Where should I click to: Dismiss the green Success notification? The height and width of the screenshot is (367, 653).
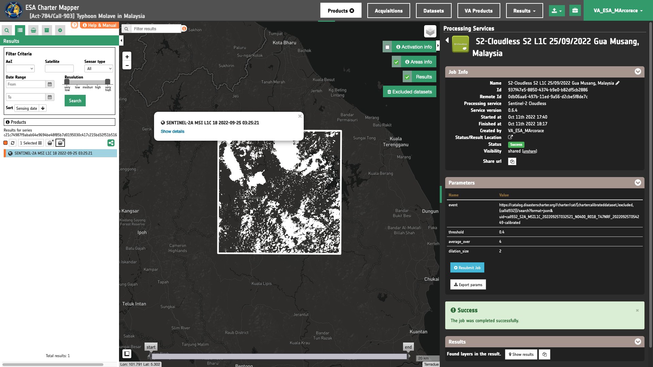point(637,310)
